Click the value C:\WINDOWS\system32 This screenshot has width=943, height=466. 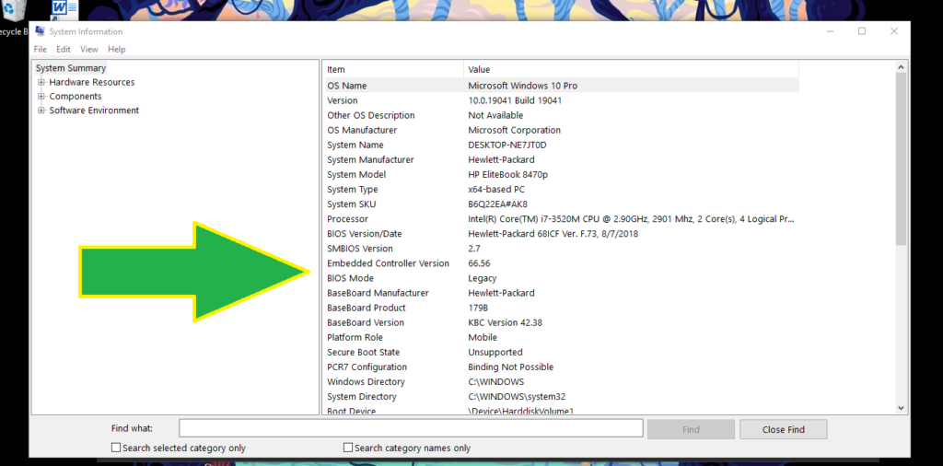pyautogui.click(x=517, y=397)
